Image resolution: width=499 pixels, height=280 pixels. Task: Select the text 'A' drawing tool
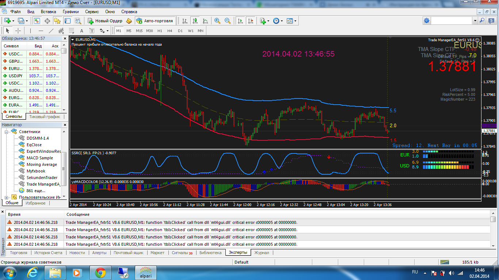tap(81, 31)
